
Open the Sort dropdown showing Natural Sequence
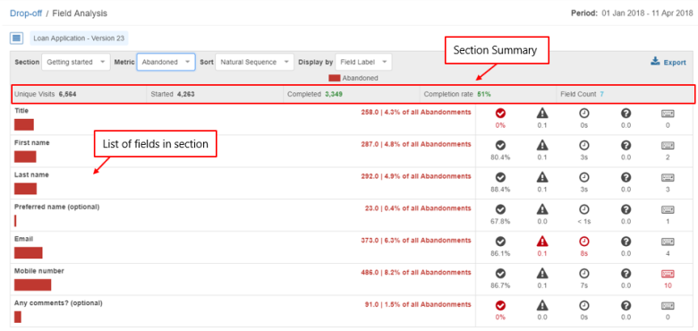tap(254, 63)
